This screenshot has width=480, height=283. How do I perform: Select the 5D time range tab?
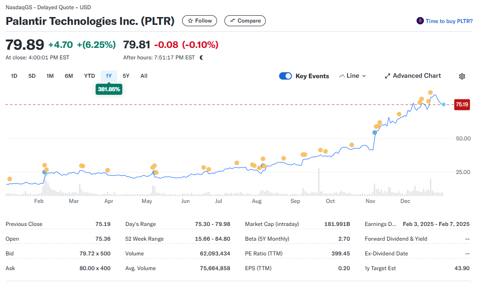[32, 76]
